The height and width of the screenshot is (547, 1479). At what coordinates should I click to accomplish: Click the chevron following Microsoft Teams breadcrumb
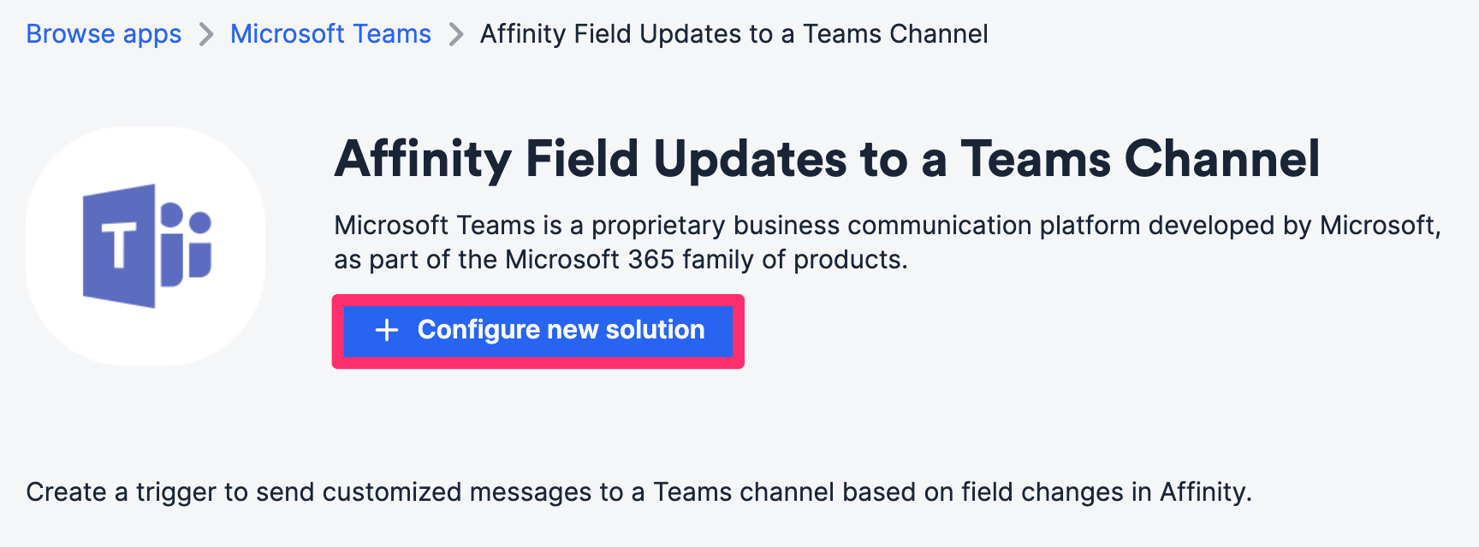(454, 34)
